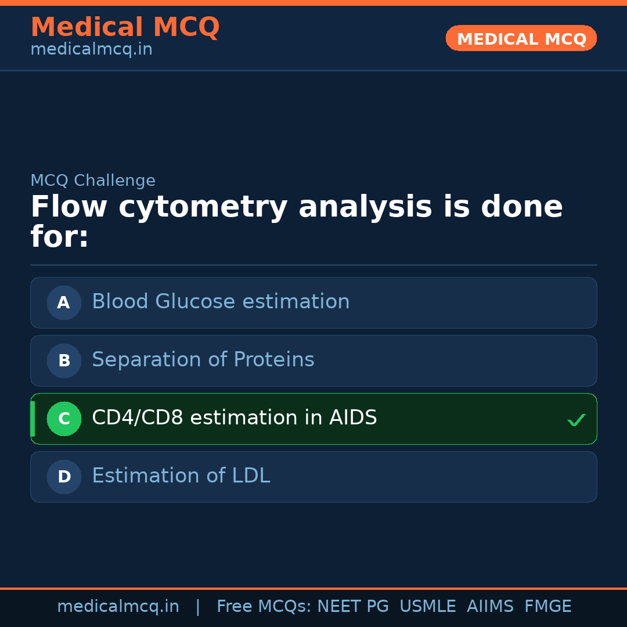Click the letter B option circle
This screenshot has height=627, width=627.
click(64, 361)
